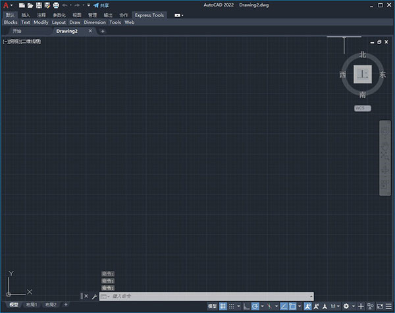Click the workspace settings gear icon

[x=346, y=306]
